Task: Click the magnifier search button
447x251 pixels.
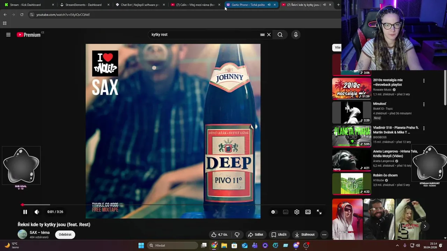Action: point(280,35)
